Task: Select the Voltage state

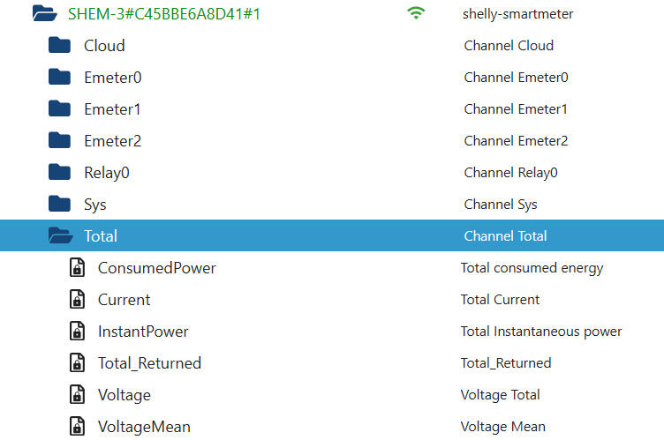Action: [x=124, y=395]
